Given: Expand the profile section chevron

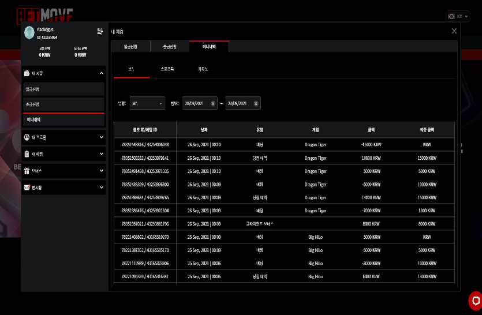Looking at the screenshot, I should tap(102, 137).
